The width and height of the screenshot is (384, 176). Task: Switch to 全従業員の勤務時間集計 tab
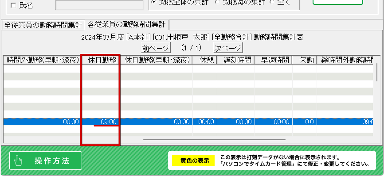tap(43, 25)
